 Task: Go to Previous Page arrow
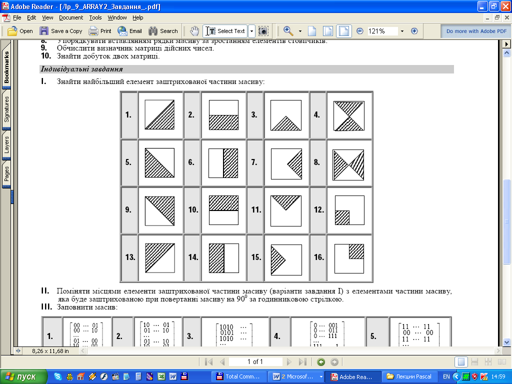coord(222,362)
